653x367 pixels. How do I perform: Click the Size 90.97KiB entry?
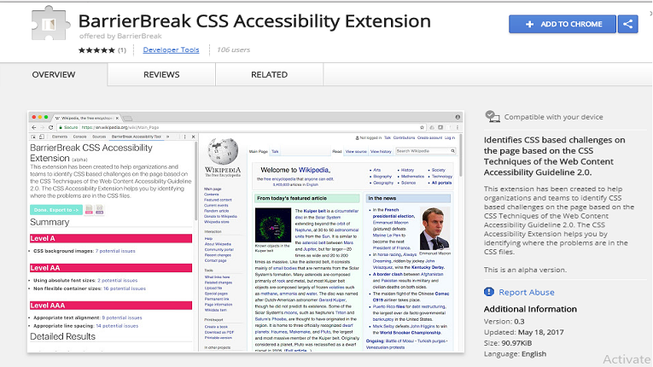point(508,343)
